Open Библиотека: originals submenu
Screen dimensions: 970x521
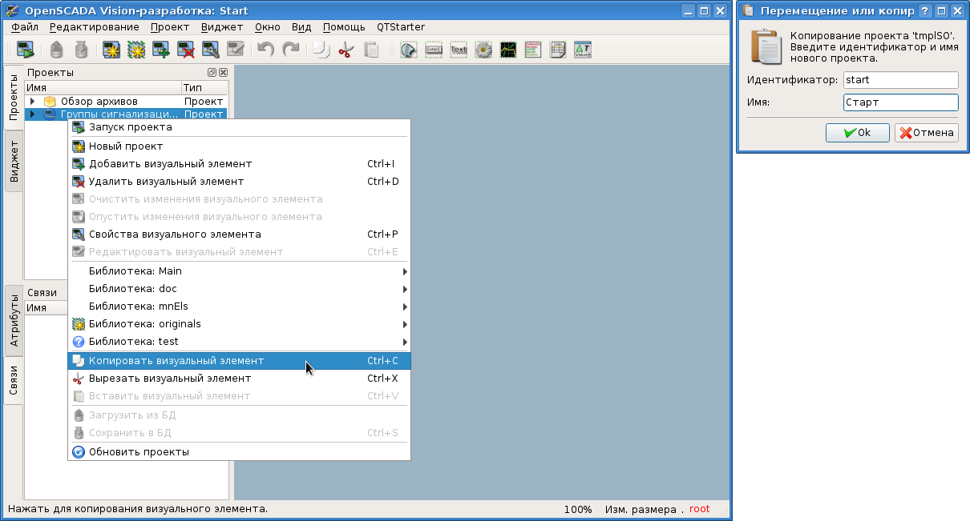(x=239, y=323)
